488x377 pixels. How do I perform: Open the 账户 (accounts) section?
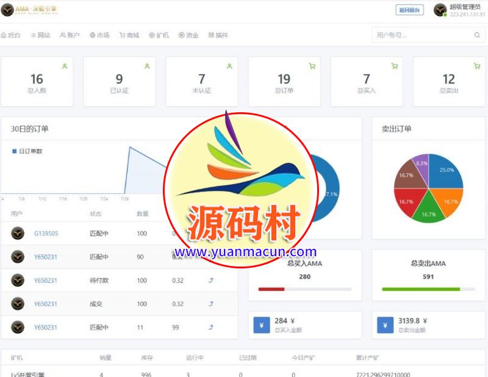(69, 35)
